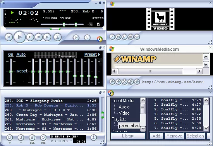Click the Library button
213x146 pixels.
(x=128, y=136)
